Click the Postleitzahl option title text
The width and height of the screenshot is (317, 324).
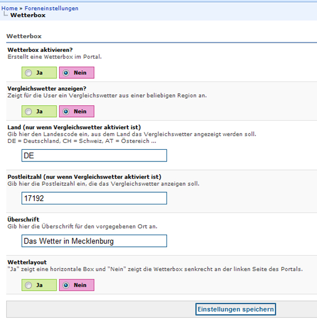[x=85, y=177]
